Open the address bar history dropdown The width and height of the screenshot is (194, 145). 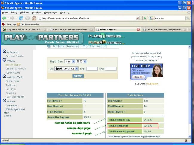(141, 18)
